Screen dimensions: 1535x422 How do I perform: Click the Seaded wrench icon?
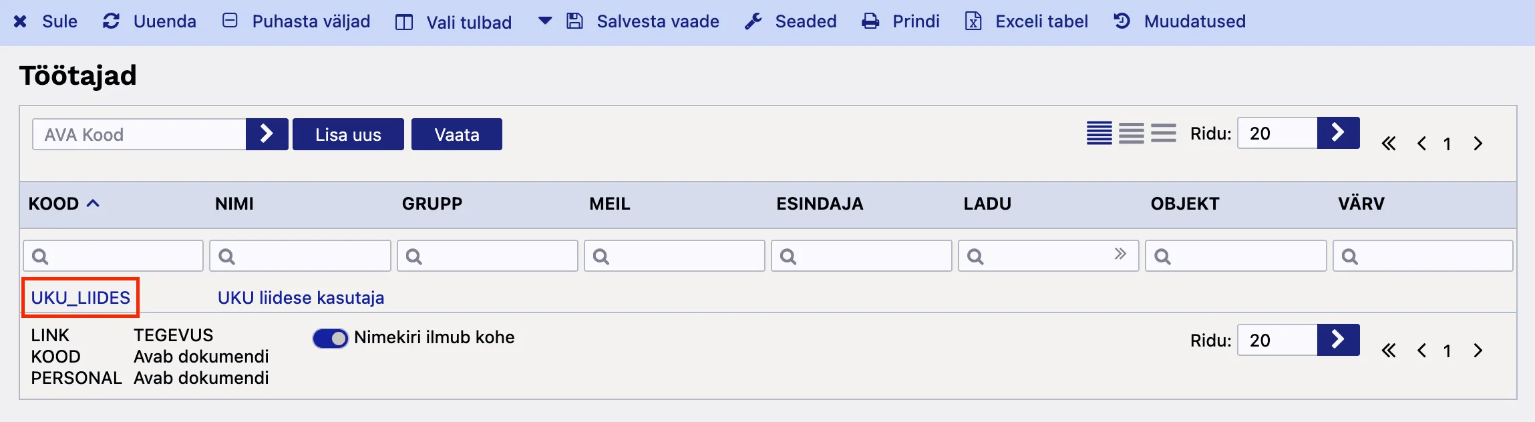[x=753, y=21]
